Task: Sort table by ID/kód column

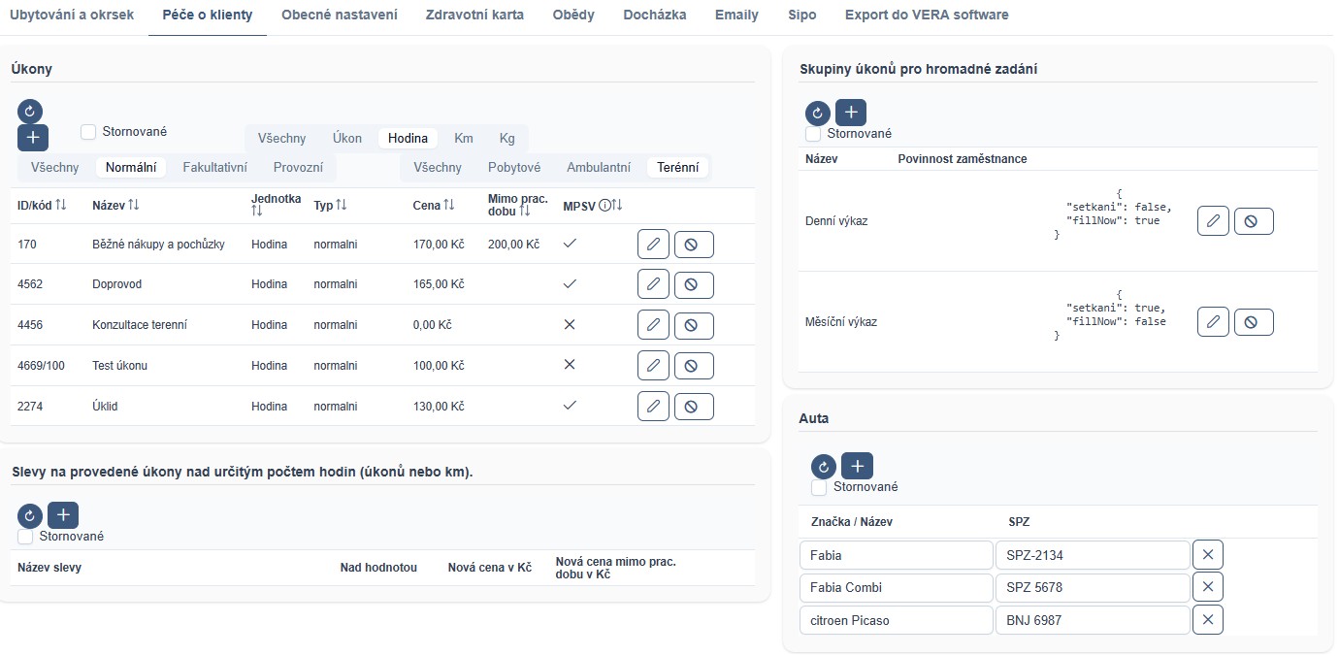Action: [61, 205]
